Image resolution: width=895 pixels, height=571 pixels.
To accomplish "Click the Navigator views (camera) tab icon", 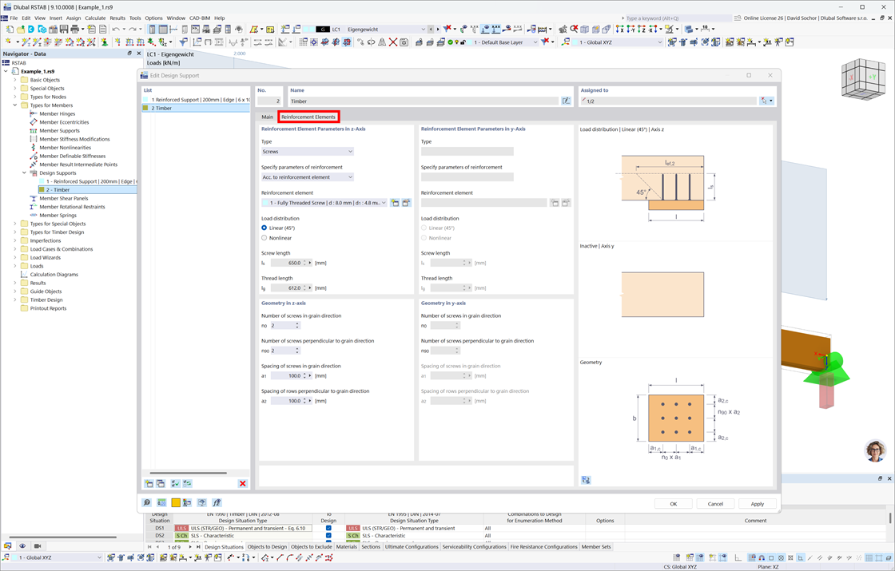I will click(x=38, y=546).
